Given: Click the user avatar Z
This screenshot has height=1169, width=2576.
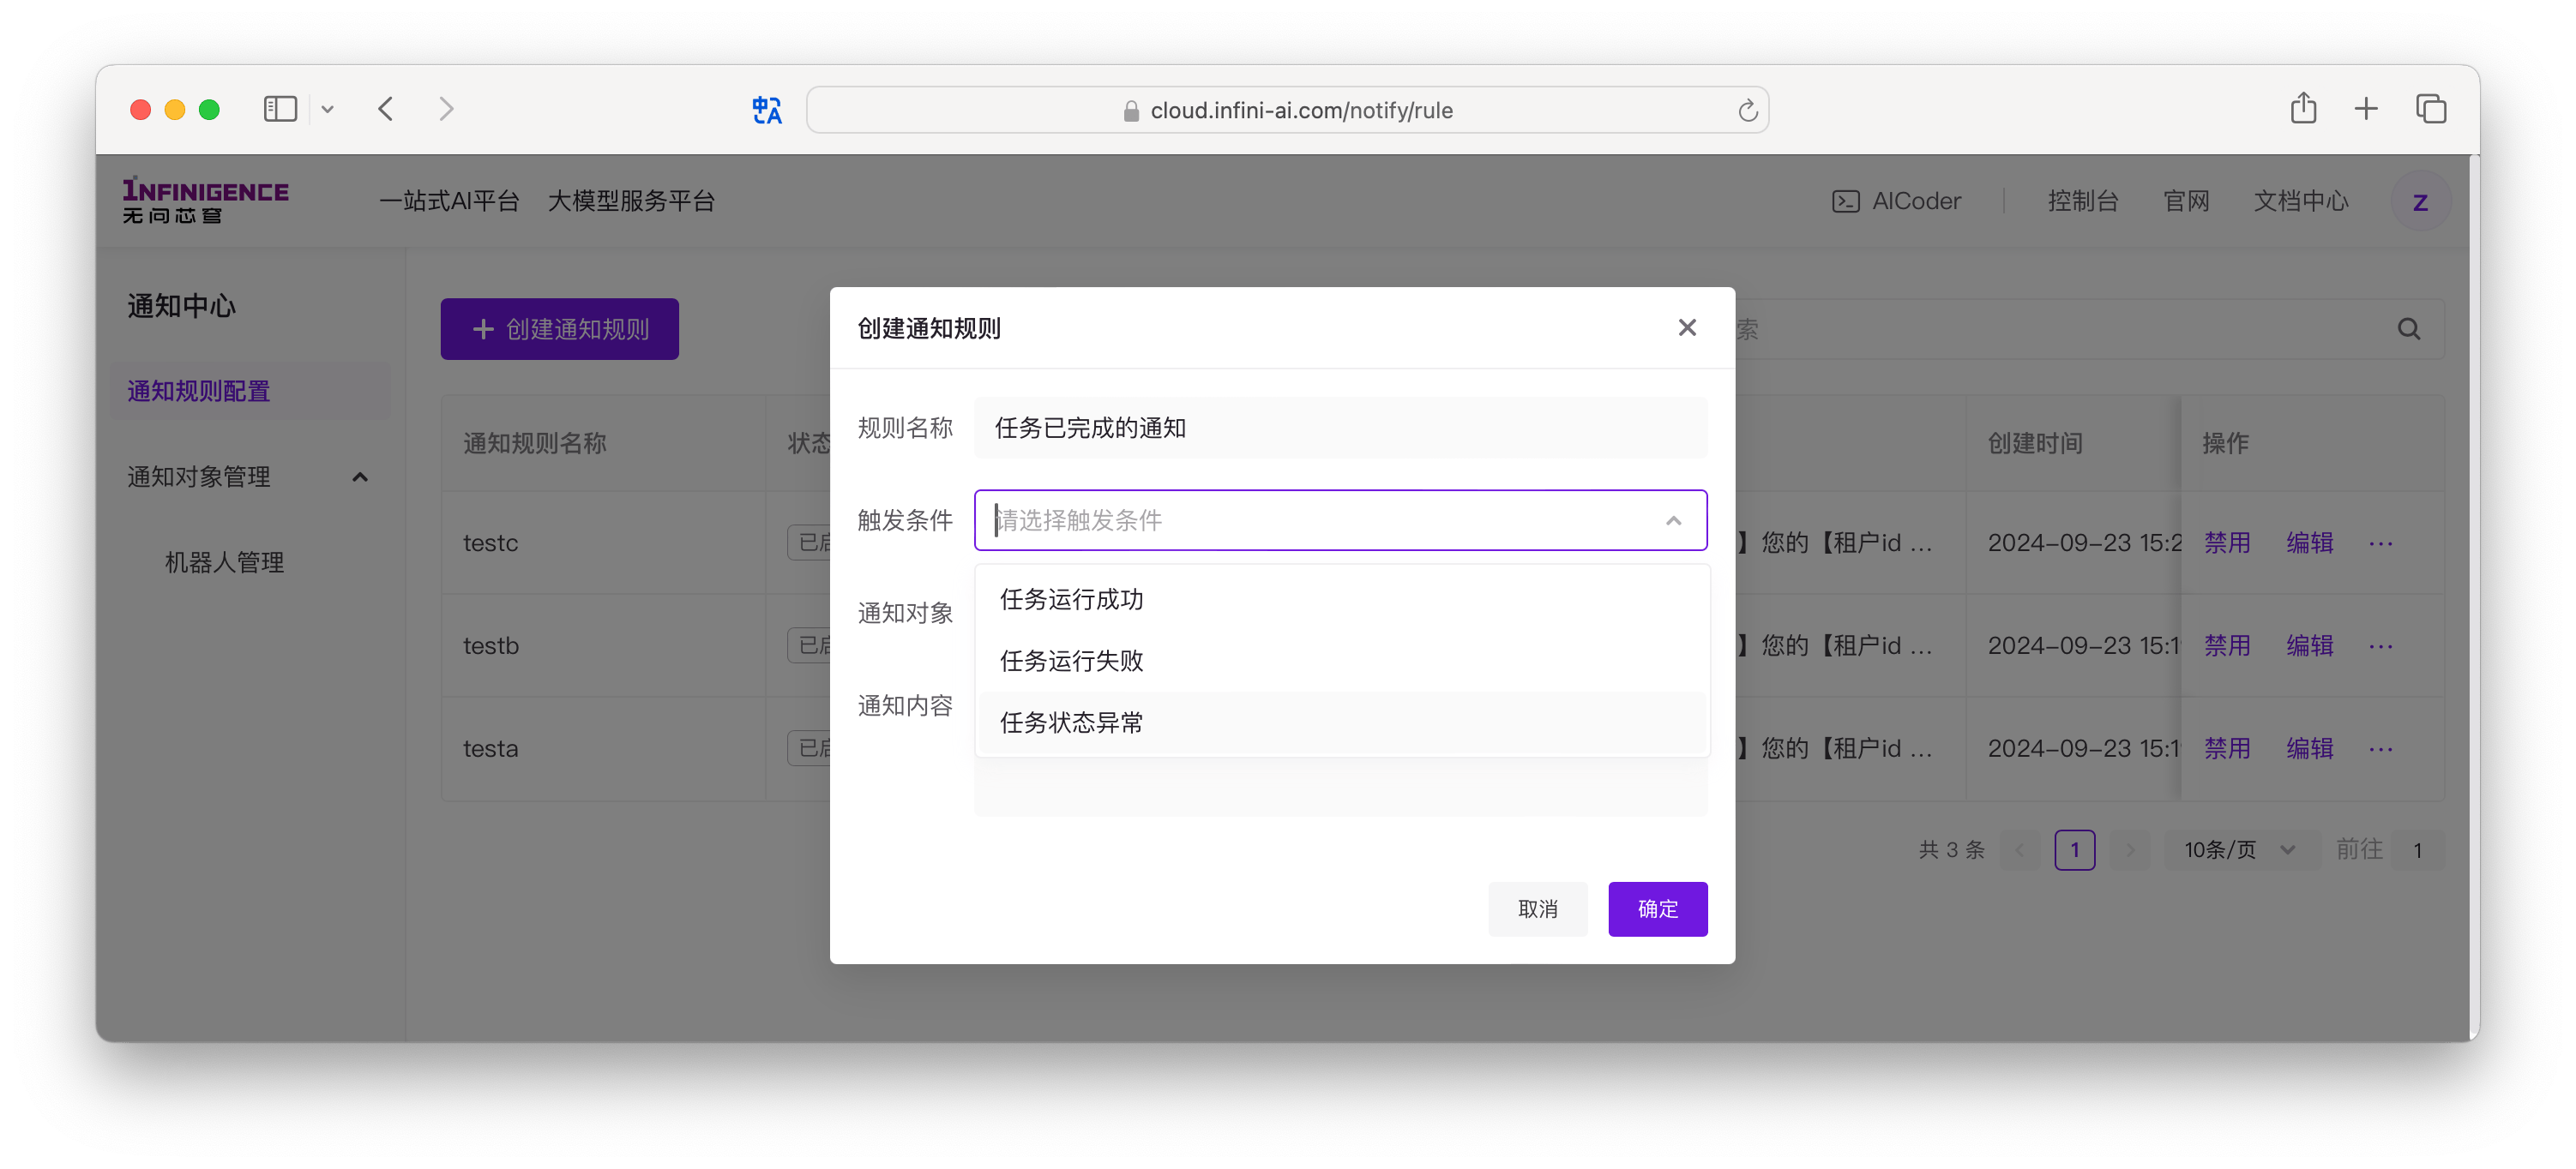Looking at the screenshot, I should pyautogui.click(x=2420, y=201).
